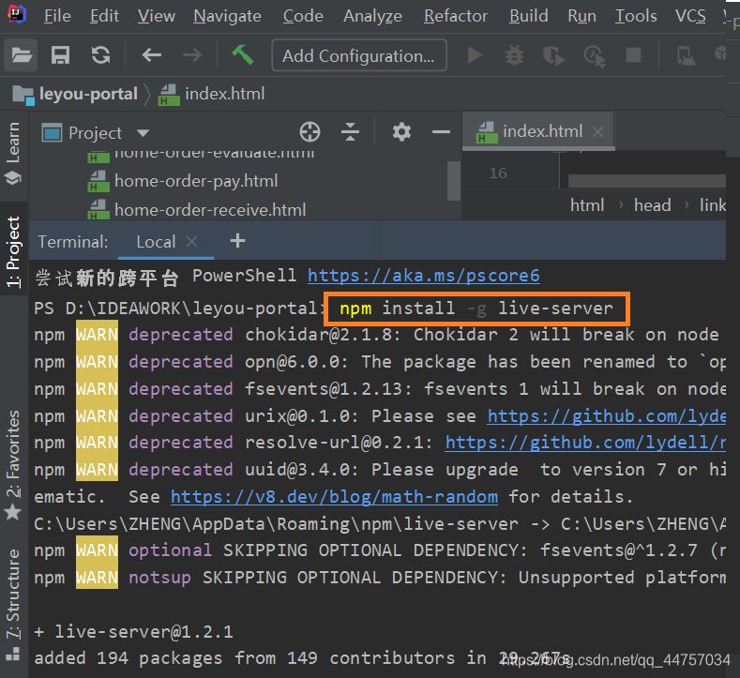Navigate back with the left arrow
740x678 pixels.
pyautogui.click(x=152, y=55)
